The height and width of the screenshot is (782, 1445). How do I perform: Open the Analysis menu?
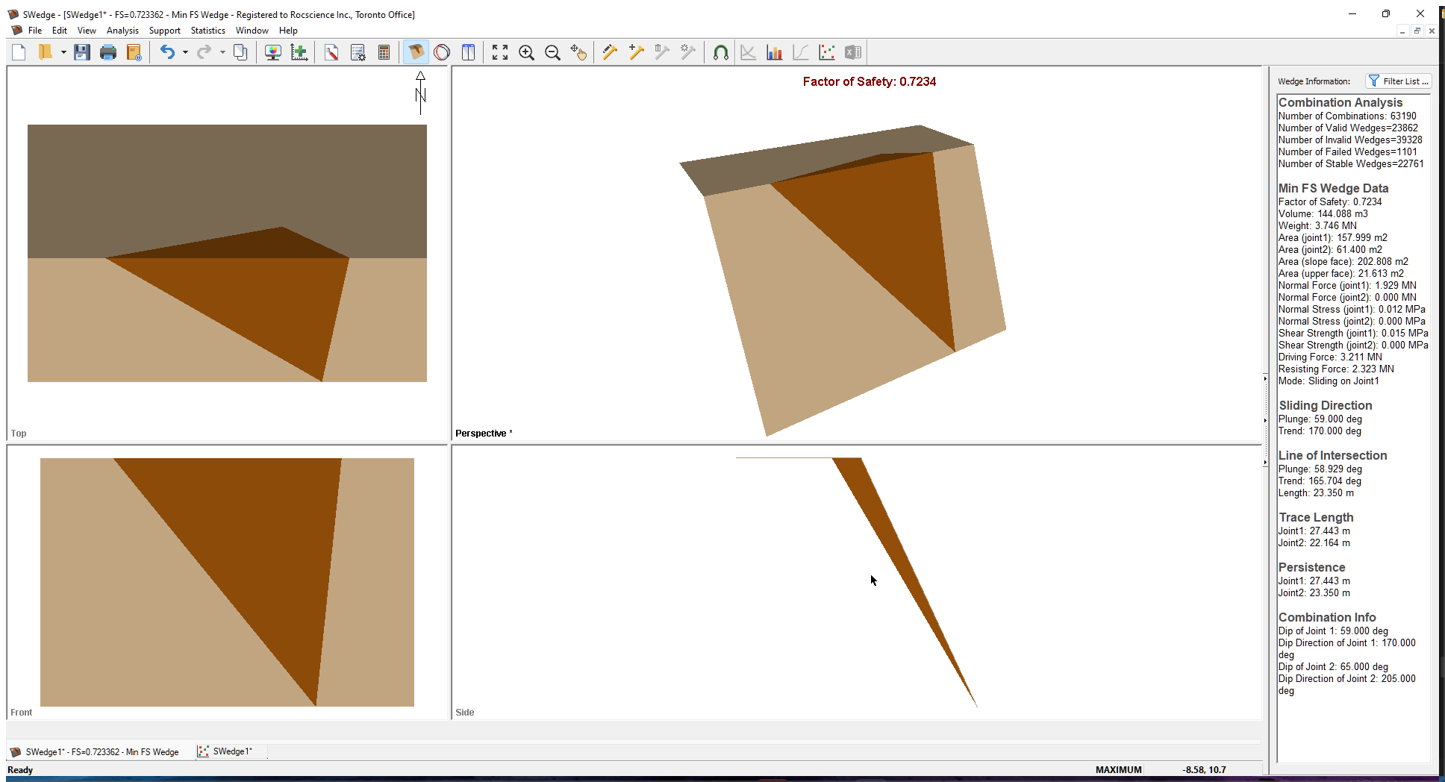(x=122, y=31)
